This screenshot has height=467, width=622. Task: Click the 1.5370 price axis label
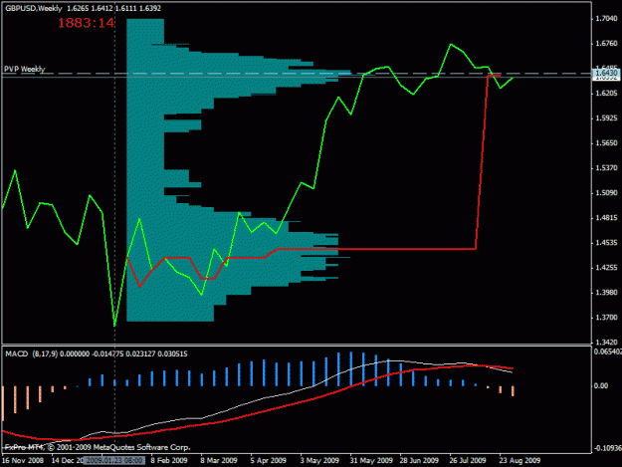point(606,168)
